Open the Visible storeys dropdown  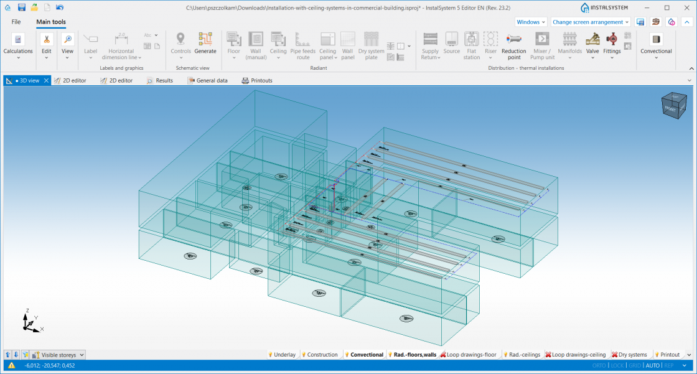[x=58, y=355]
